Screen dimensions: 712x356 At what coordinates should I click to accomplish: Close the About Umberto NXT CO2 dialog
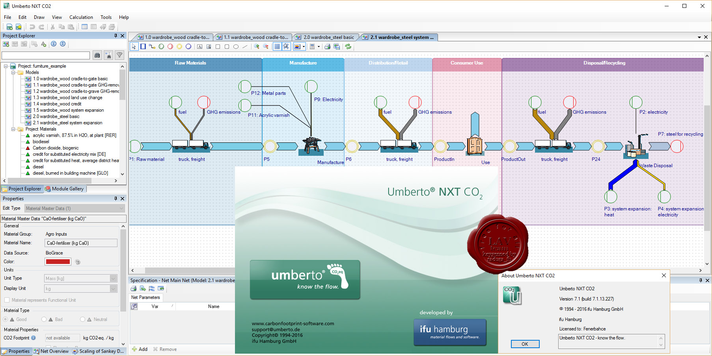[664, 275]
